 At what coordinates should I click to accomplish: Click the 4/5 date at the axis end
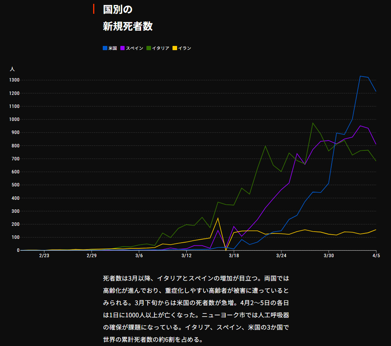(x=376, y=255)
